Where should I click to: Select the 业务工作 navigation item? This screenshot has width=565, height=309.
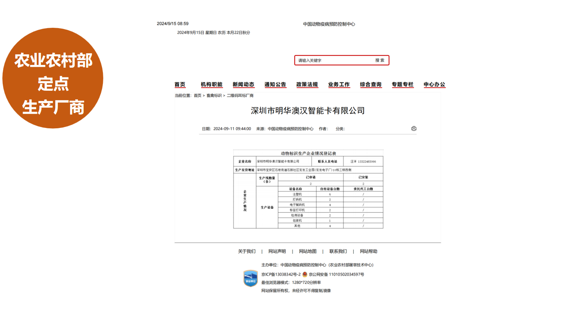pyautogui.click(x=339, y=84)
